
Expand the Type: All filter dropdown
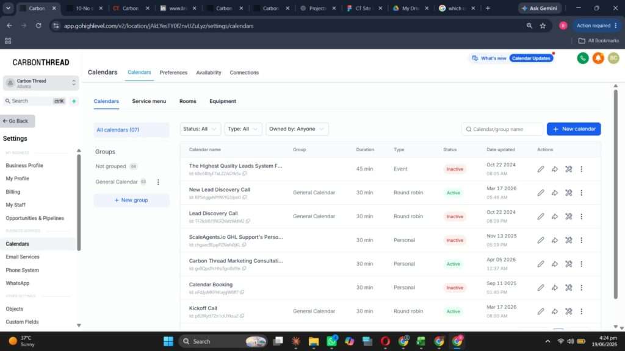pyautogui.click(x=243, y=129)
